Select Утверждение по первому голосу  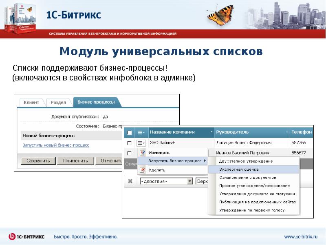coord(253,210)
